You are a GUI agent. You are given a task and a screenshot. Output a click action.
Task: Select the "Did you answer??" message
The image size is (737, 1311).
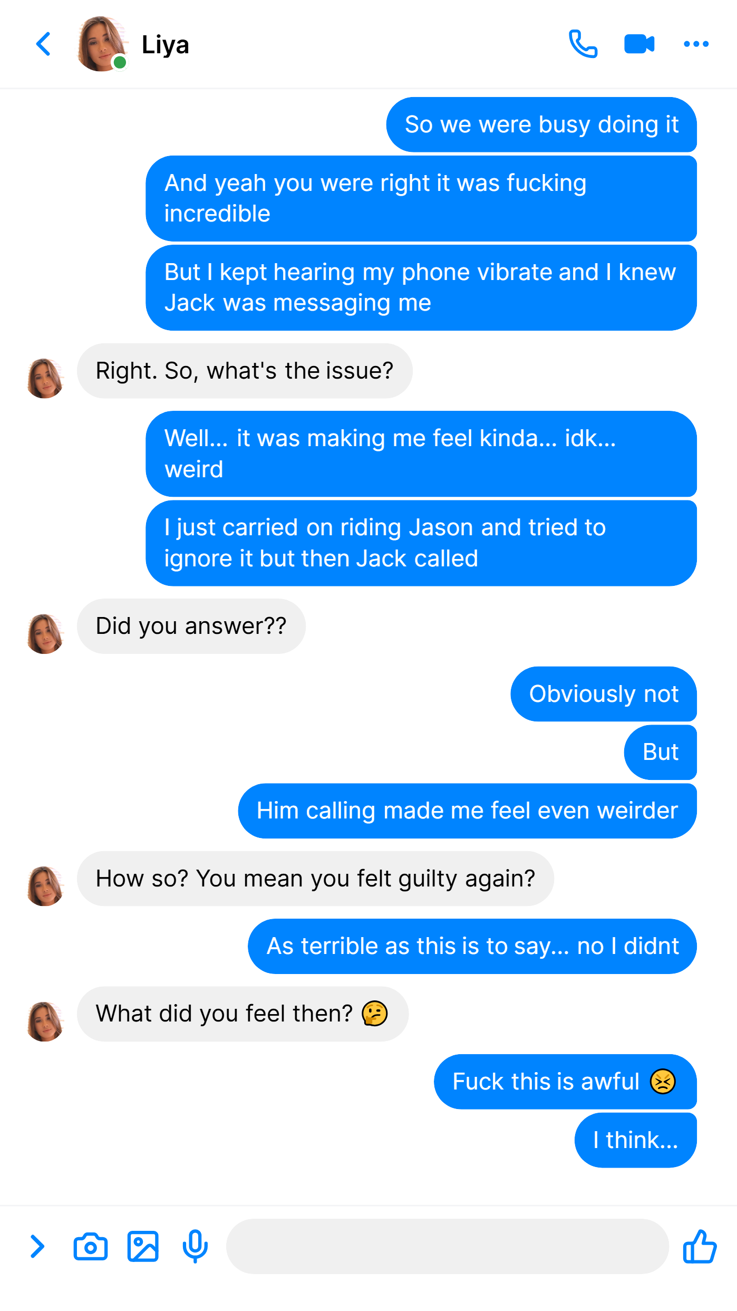click(x=191, y=626)
